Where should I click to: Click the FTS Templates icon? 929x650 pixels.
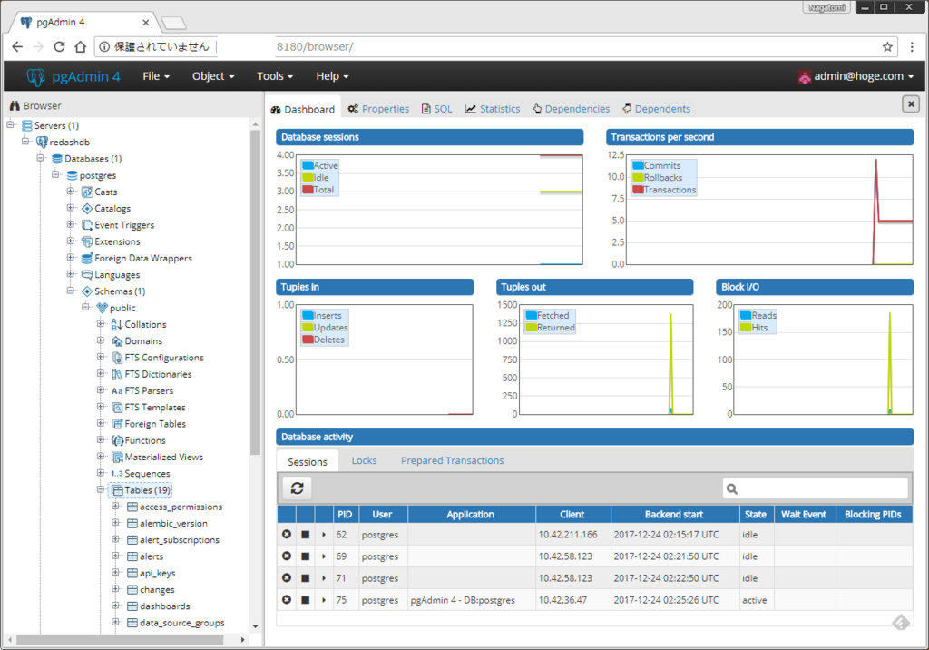(117, 408)
